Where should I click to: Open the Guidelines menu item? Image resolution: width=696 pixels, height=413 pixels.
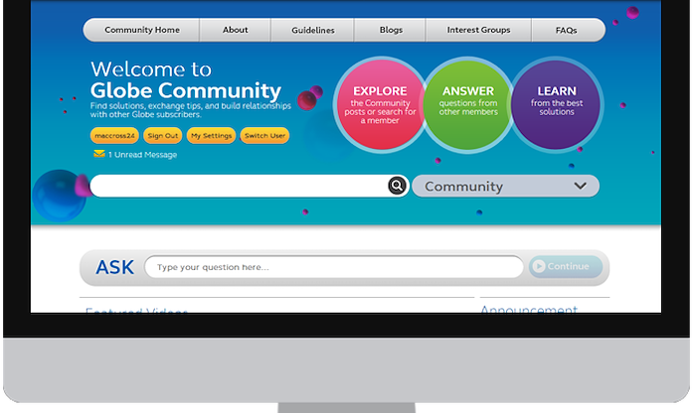(x=312, y=30)
